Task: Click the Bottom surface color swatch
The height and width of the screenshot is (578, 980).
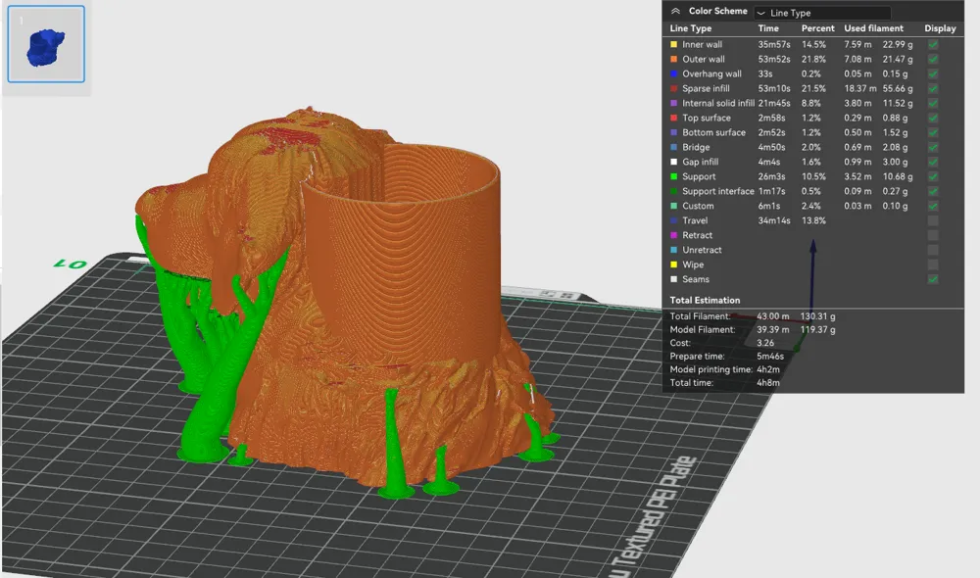Action: (674, 132)
